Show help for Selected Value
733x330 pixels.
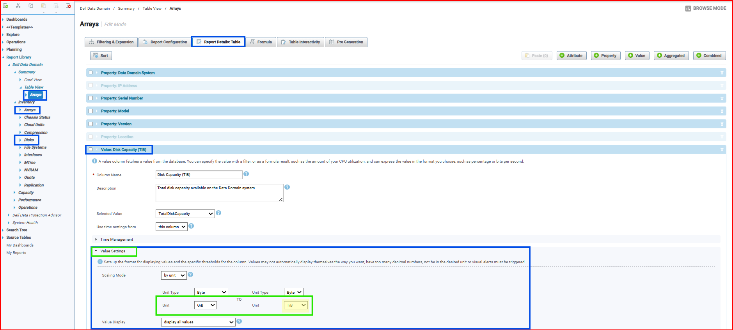(218, 213)
